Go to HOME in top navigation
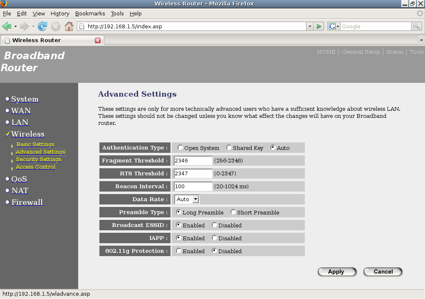This screenshot has width=425, height=299. [x=326, y=52]
